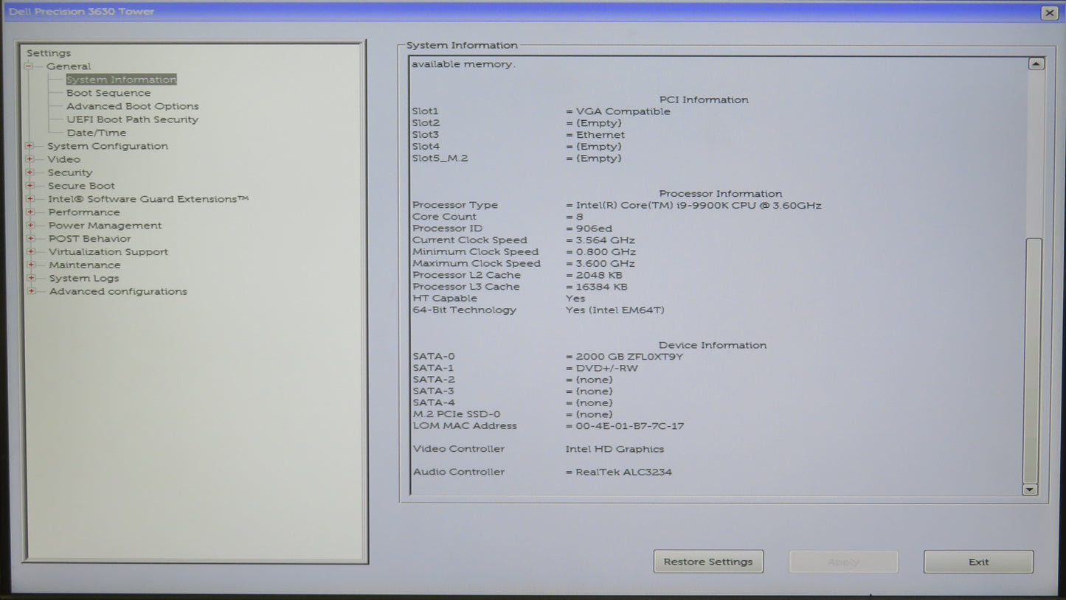This screenshot has width=1066, height=600.
Task: Collapse the General tree node
Action: coord(29,66)
